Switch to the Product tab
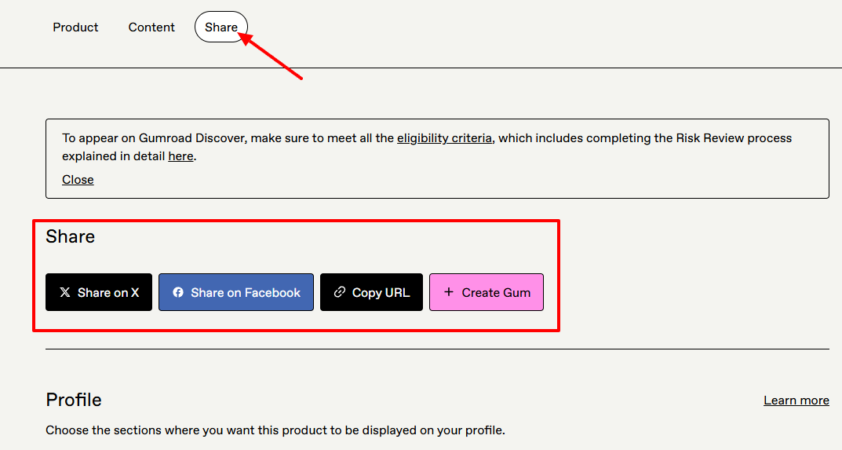842x450 pixels. coord(75,27)
